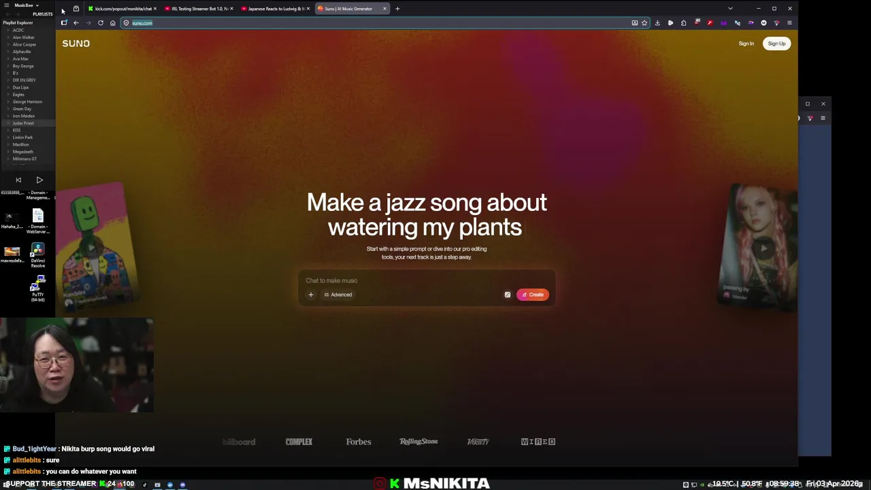This screenshot has width=871, height=490.
Task: Click the page screenshot icon in address bar
Action: [x=634, y=23]
